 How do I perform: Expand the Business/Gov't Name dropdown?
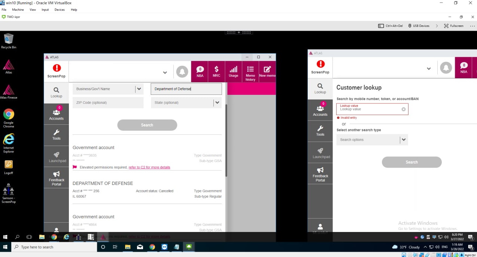(139, 89)
